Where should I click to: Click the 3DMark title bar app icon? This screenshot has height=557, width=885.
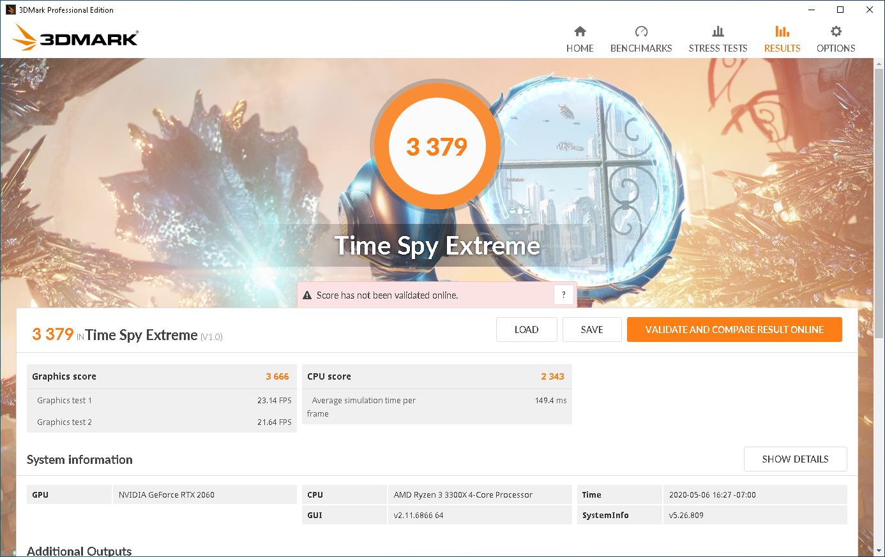click(10, 10)
